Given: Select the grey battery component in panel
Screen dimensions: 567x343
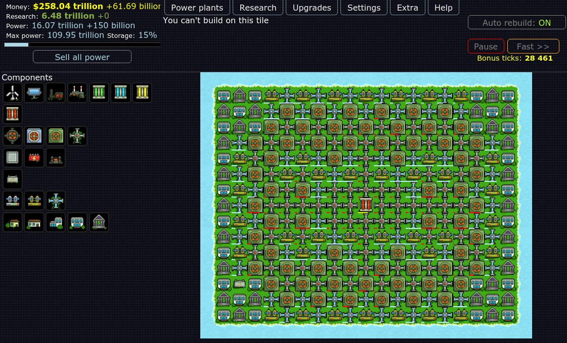Looking at the screenshot, I should (x=12, y=179).
